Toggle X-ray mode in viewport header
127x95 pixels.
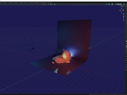tap(115, 4)
